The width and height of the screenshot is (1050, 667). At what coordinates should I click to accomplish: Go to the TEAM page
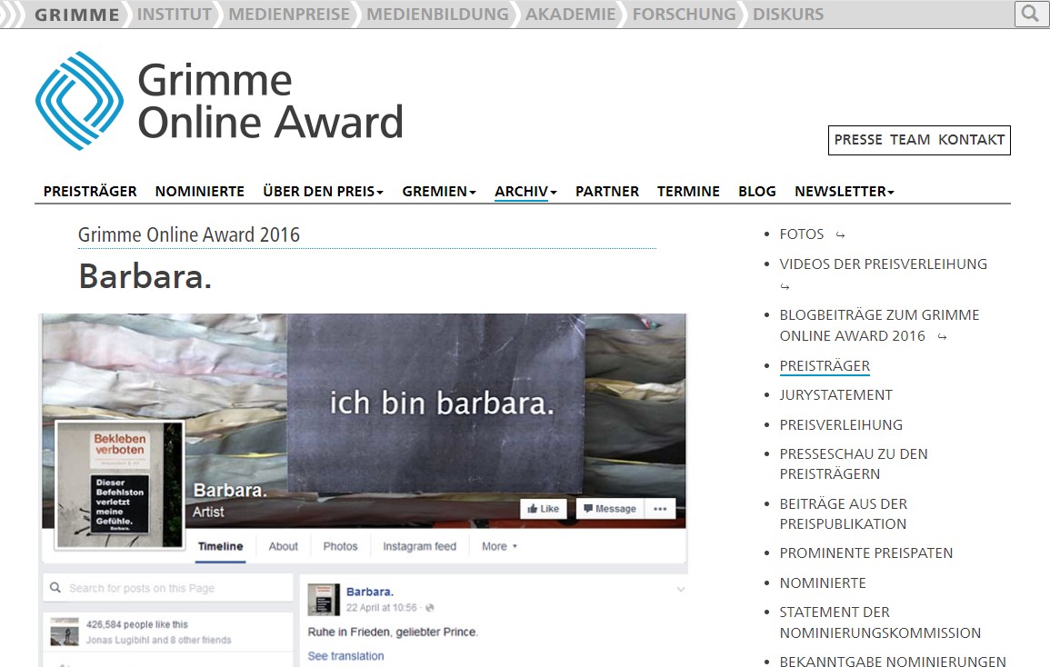909,139
